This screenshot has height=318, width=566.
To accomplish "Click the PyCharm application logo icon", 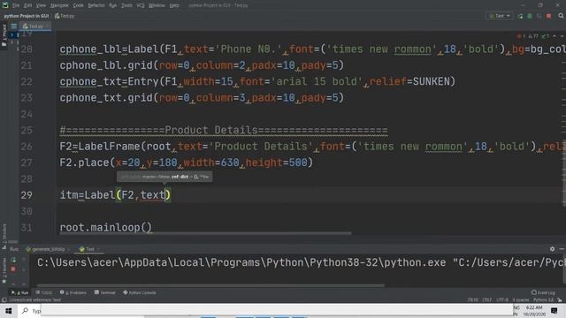I will pos(5,5).
